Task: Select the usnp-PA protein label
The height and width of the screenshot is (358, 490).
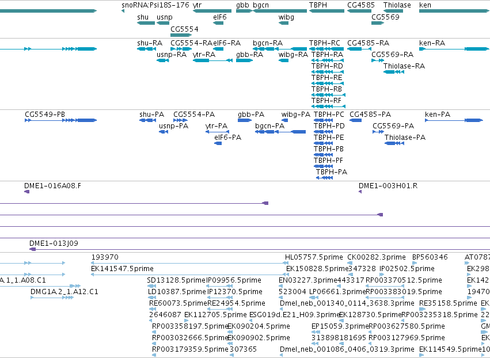Action: tap(173, 126)
